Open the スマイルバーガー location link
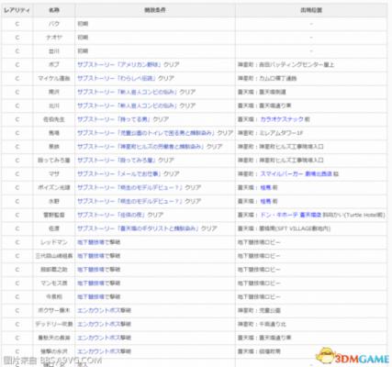 [296, 173]
